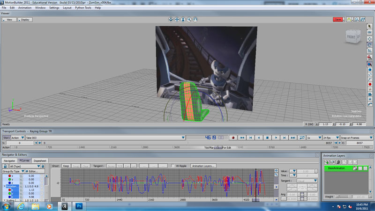
Task: Open the File menu
Action: coord(4,7)
